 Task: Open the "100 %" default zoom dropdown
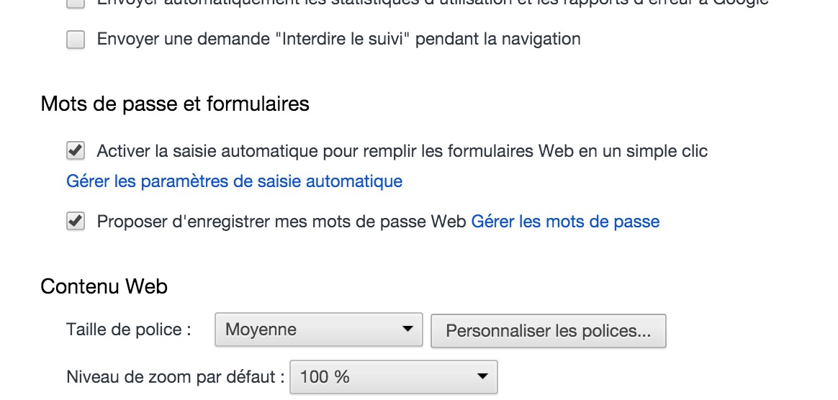392,376
